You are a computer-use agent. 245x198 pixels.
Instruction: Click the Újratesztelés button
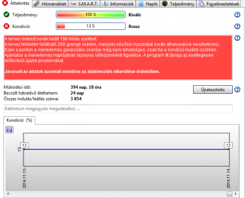213,90
